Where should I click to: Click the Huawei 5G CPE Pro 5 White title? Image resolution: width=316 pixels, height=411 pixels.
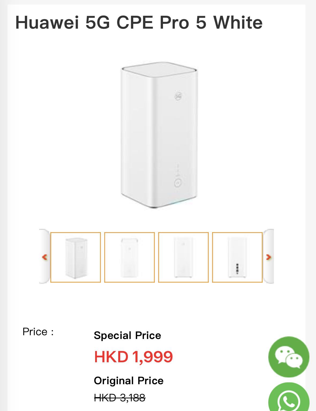139,22
